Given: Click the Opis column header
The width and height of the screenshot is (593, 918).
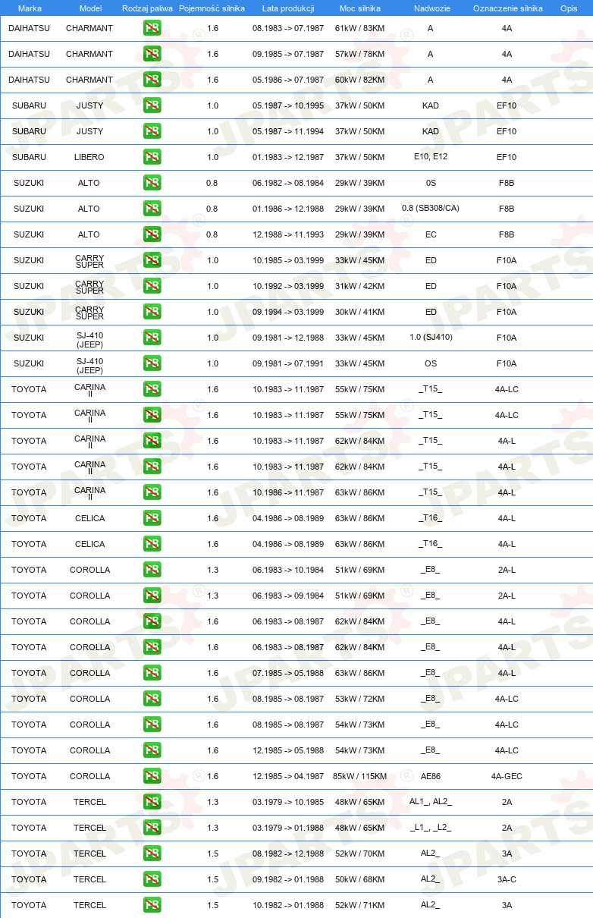Looking at the screenshot, I should (569, 8).
